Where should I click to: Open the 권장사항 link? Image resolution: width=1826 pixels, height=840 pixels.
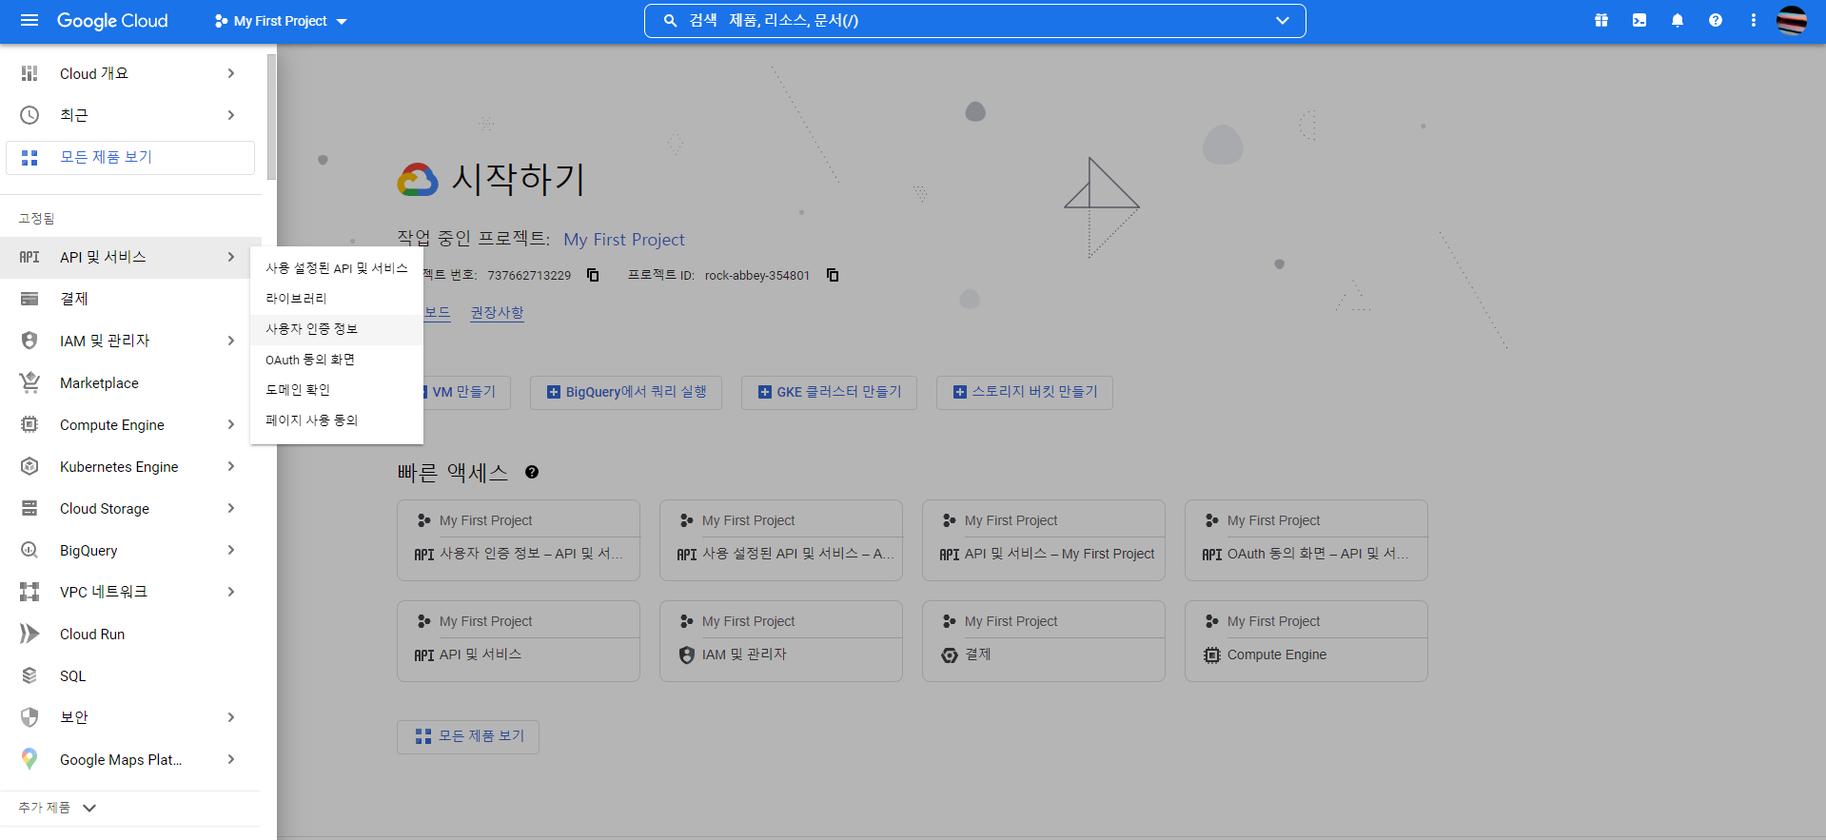click(x=497, y=312)
